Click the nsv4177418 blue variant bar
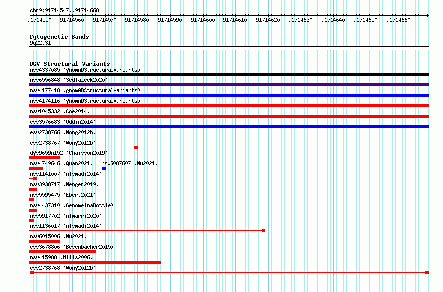 (229, 95)
